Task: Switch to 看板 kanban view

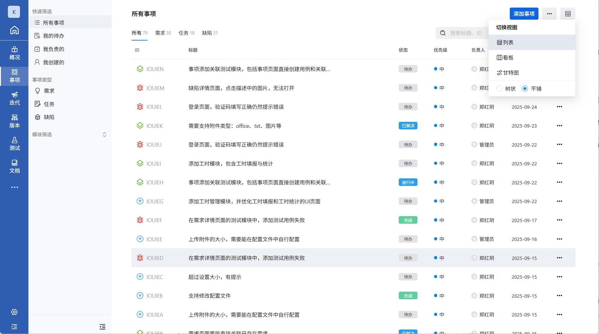Action: (x=505, y=57)
